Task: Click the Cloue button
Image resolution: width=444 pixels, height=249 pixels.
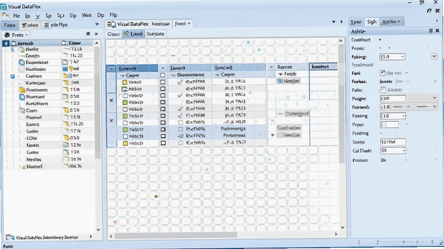Action: click(113, 34)
